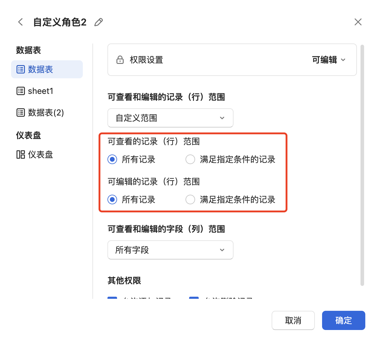Select 满足指定条件的记录 for editable records

coord(190,199)
